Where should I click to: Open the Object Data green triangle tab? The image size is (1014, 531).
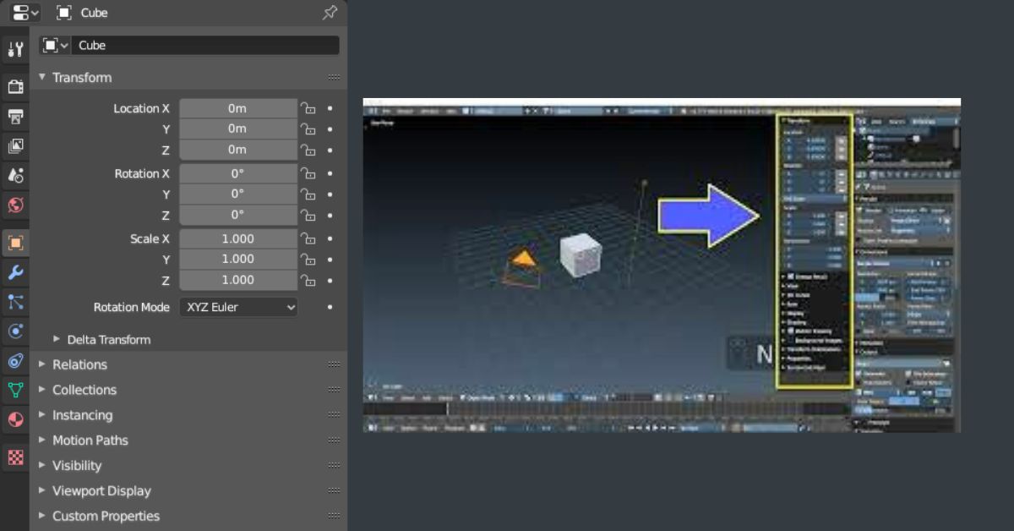(15, 390)
